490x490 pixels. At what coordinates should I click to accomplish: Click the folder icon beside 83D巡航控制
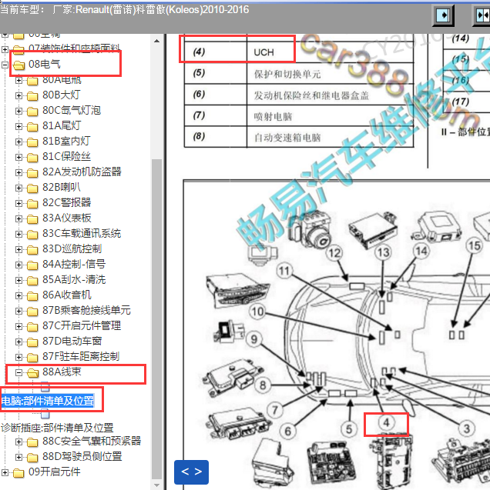(32, 249)
